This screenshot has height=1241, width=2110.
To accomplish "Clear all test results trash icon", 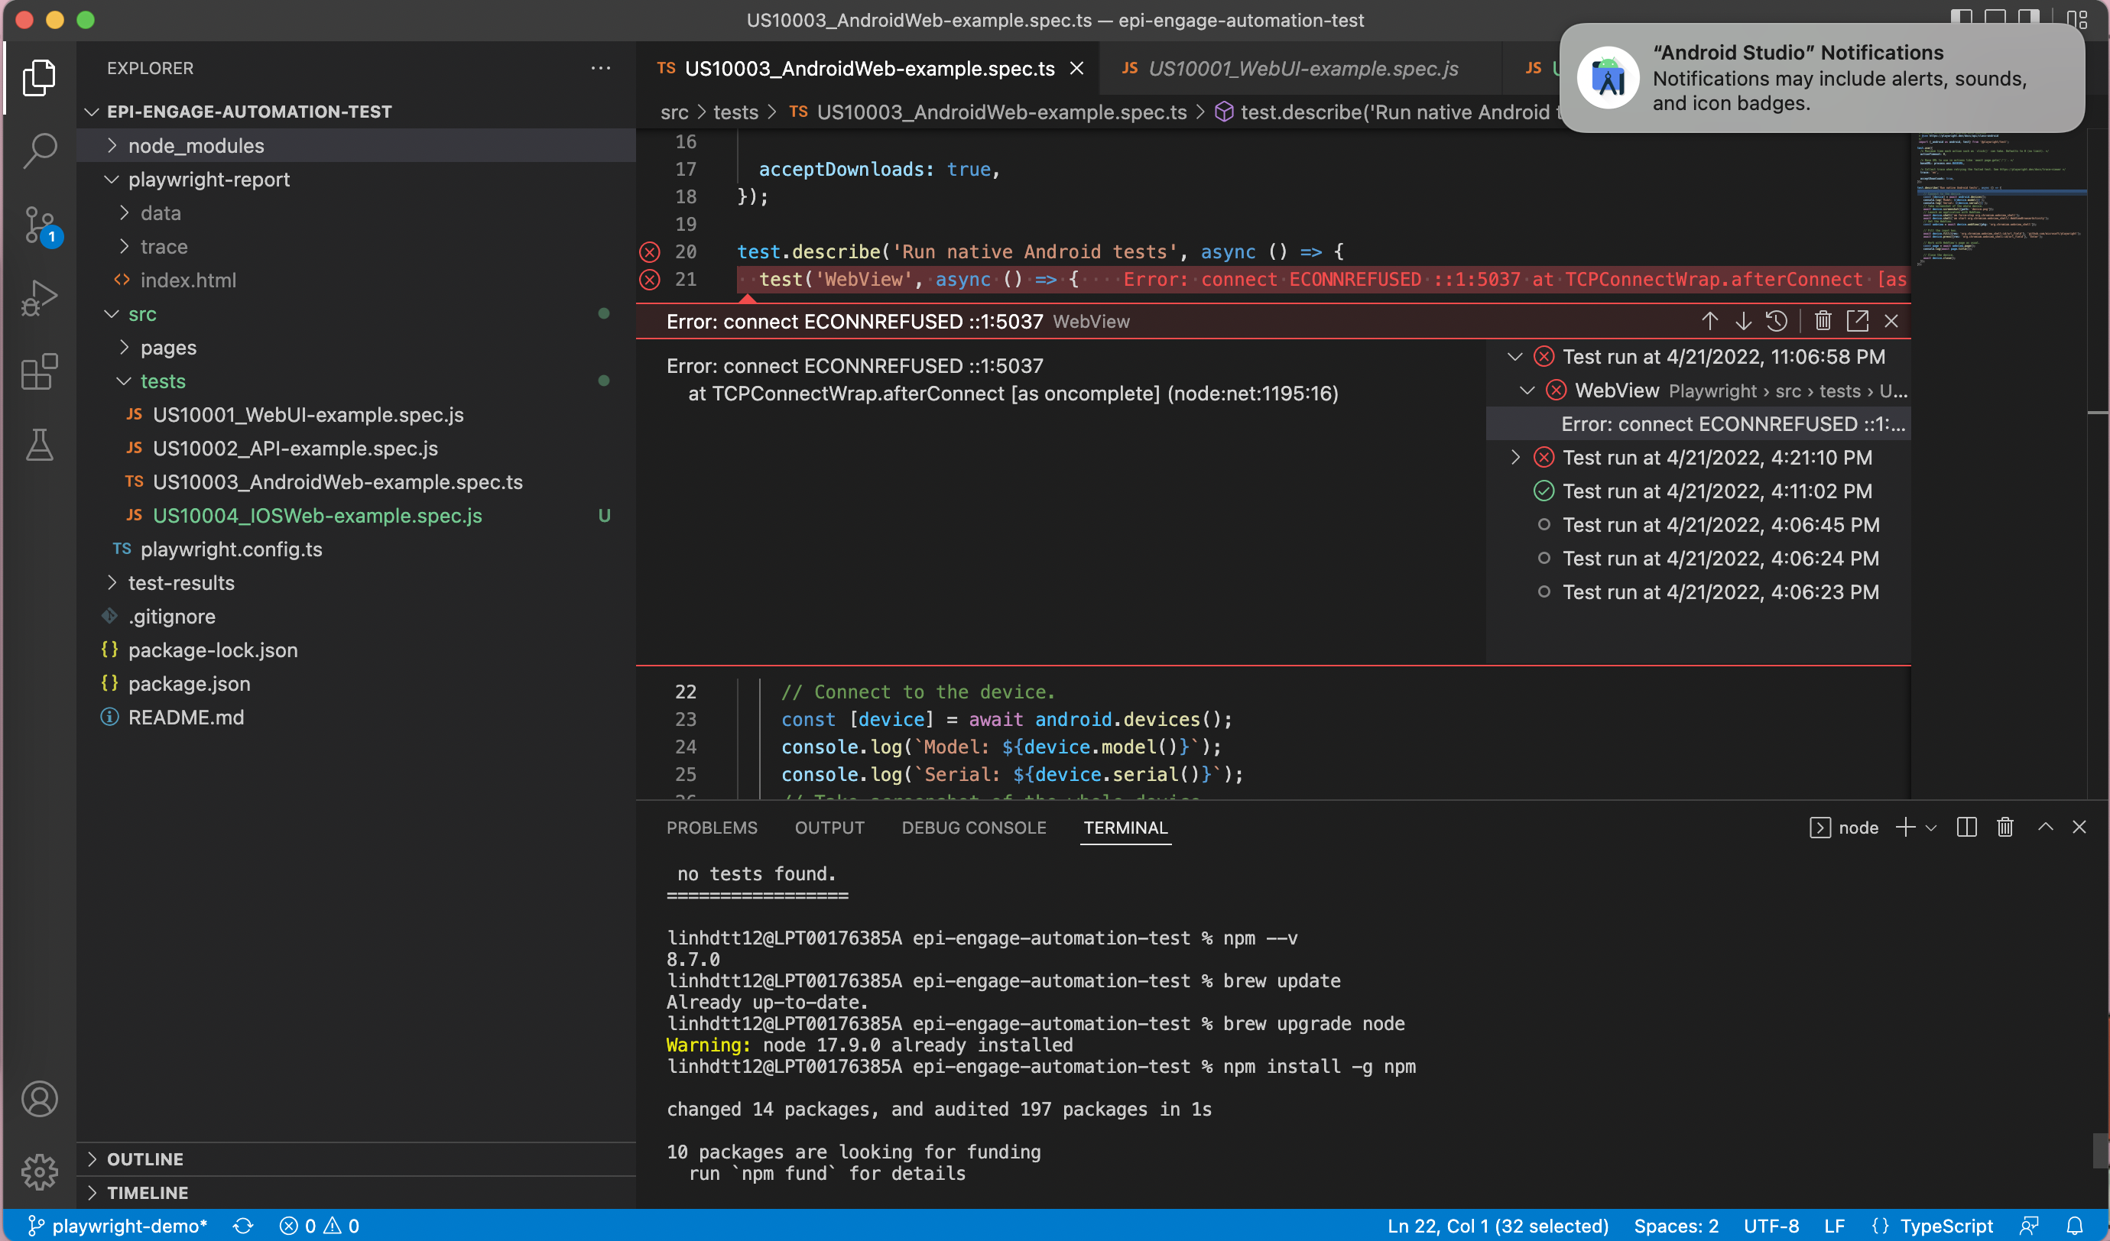I will point(1823,322).
